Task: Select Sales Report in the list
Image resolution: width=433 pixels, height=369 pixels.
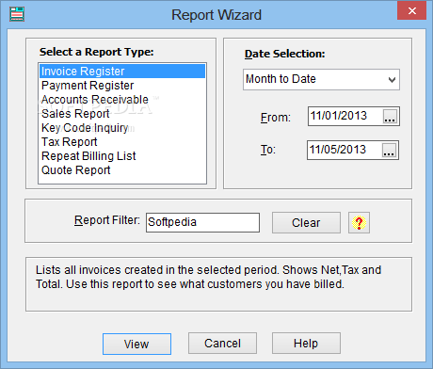Action: 122,114
